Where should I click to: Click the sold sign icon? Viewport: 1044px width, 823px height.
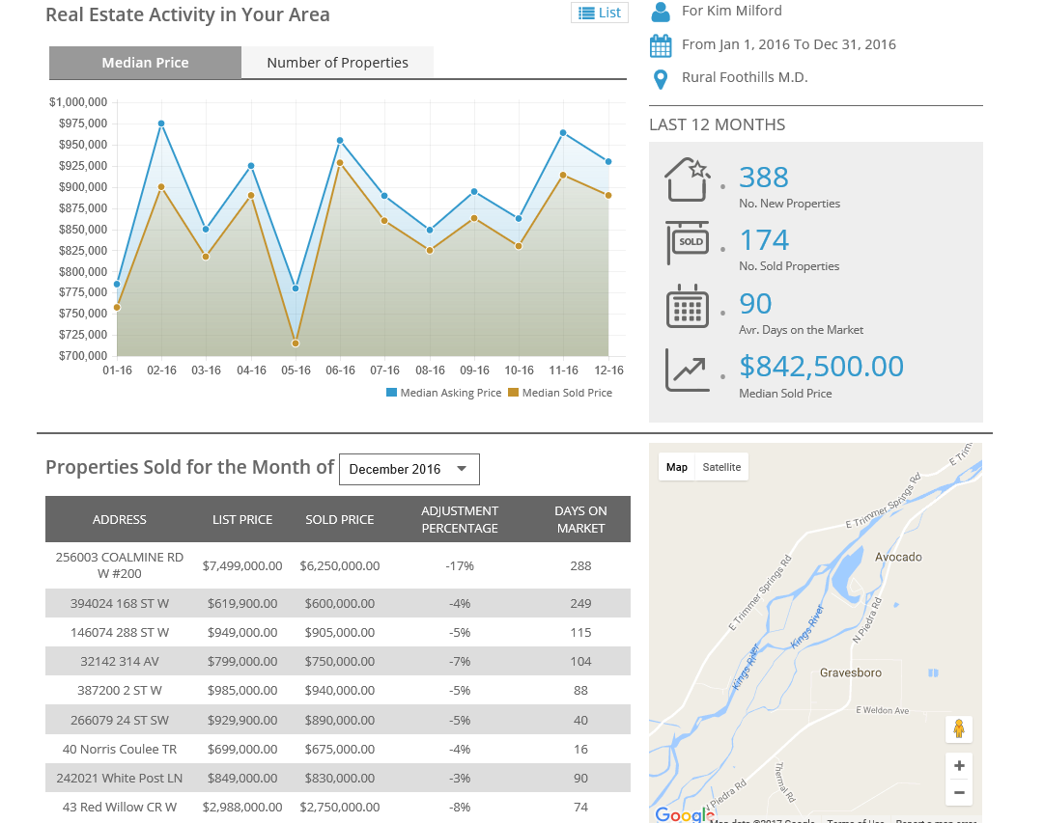[687, 242]
